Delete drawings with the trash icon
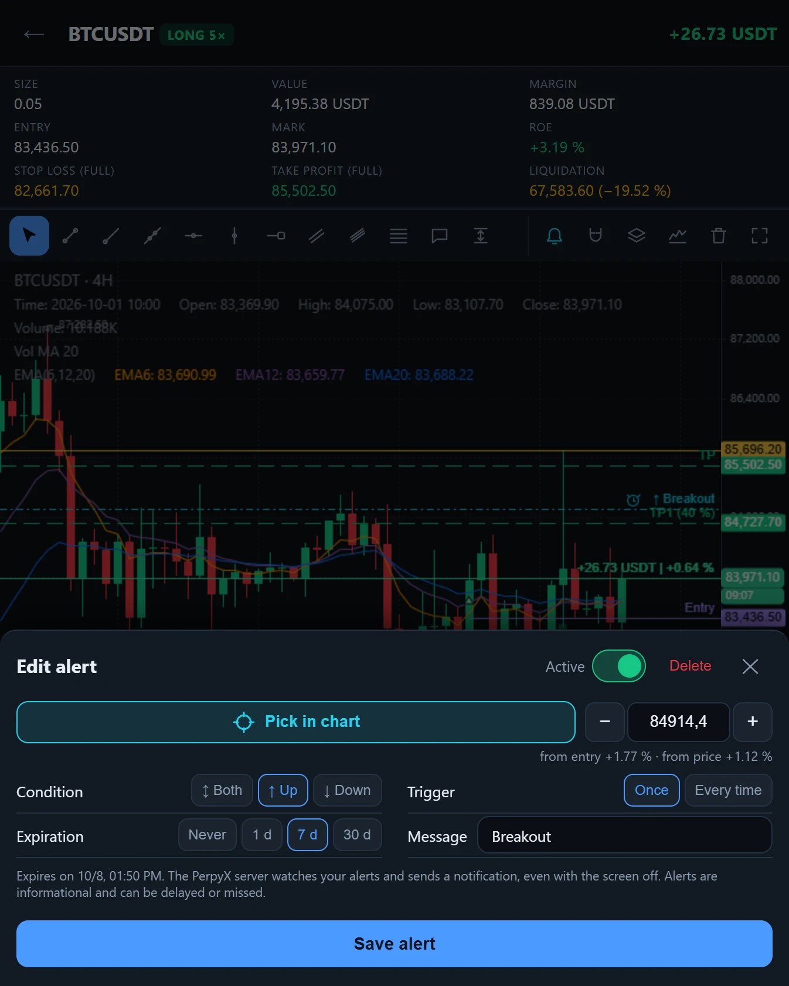The width and height of the screenshot is (789, 986). click(x=719, y=236)
